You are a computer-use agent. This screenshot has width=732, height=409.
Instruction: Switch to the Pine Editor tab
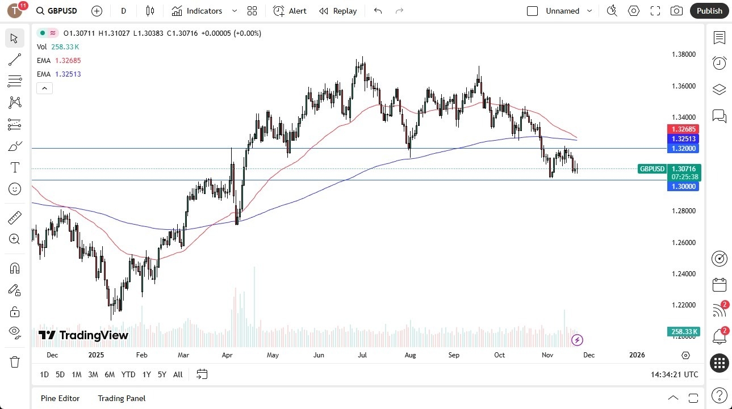[x=60, y=398]
